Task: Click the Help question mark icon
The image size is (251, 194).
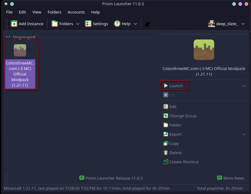Action: (117, 24)
